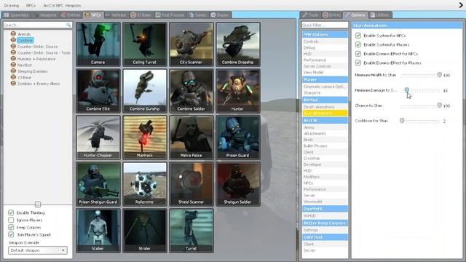Open the Drawing menu
This screenshot has width=466, height=262.
pyautogui.click(x=12, y=5)
